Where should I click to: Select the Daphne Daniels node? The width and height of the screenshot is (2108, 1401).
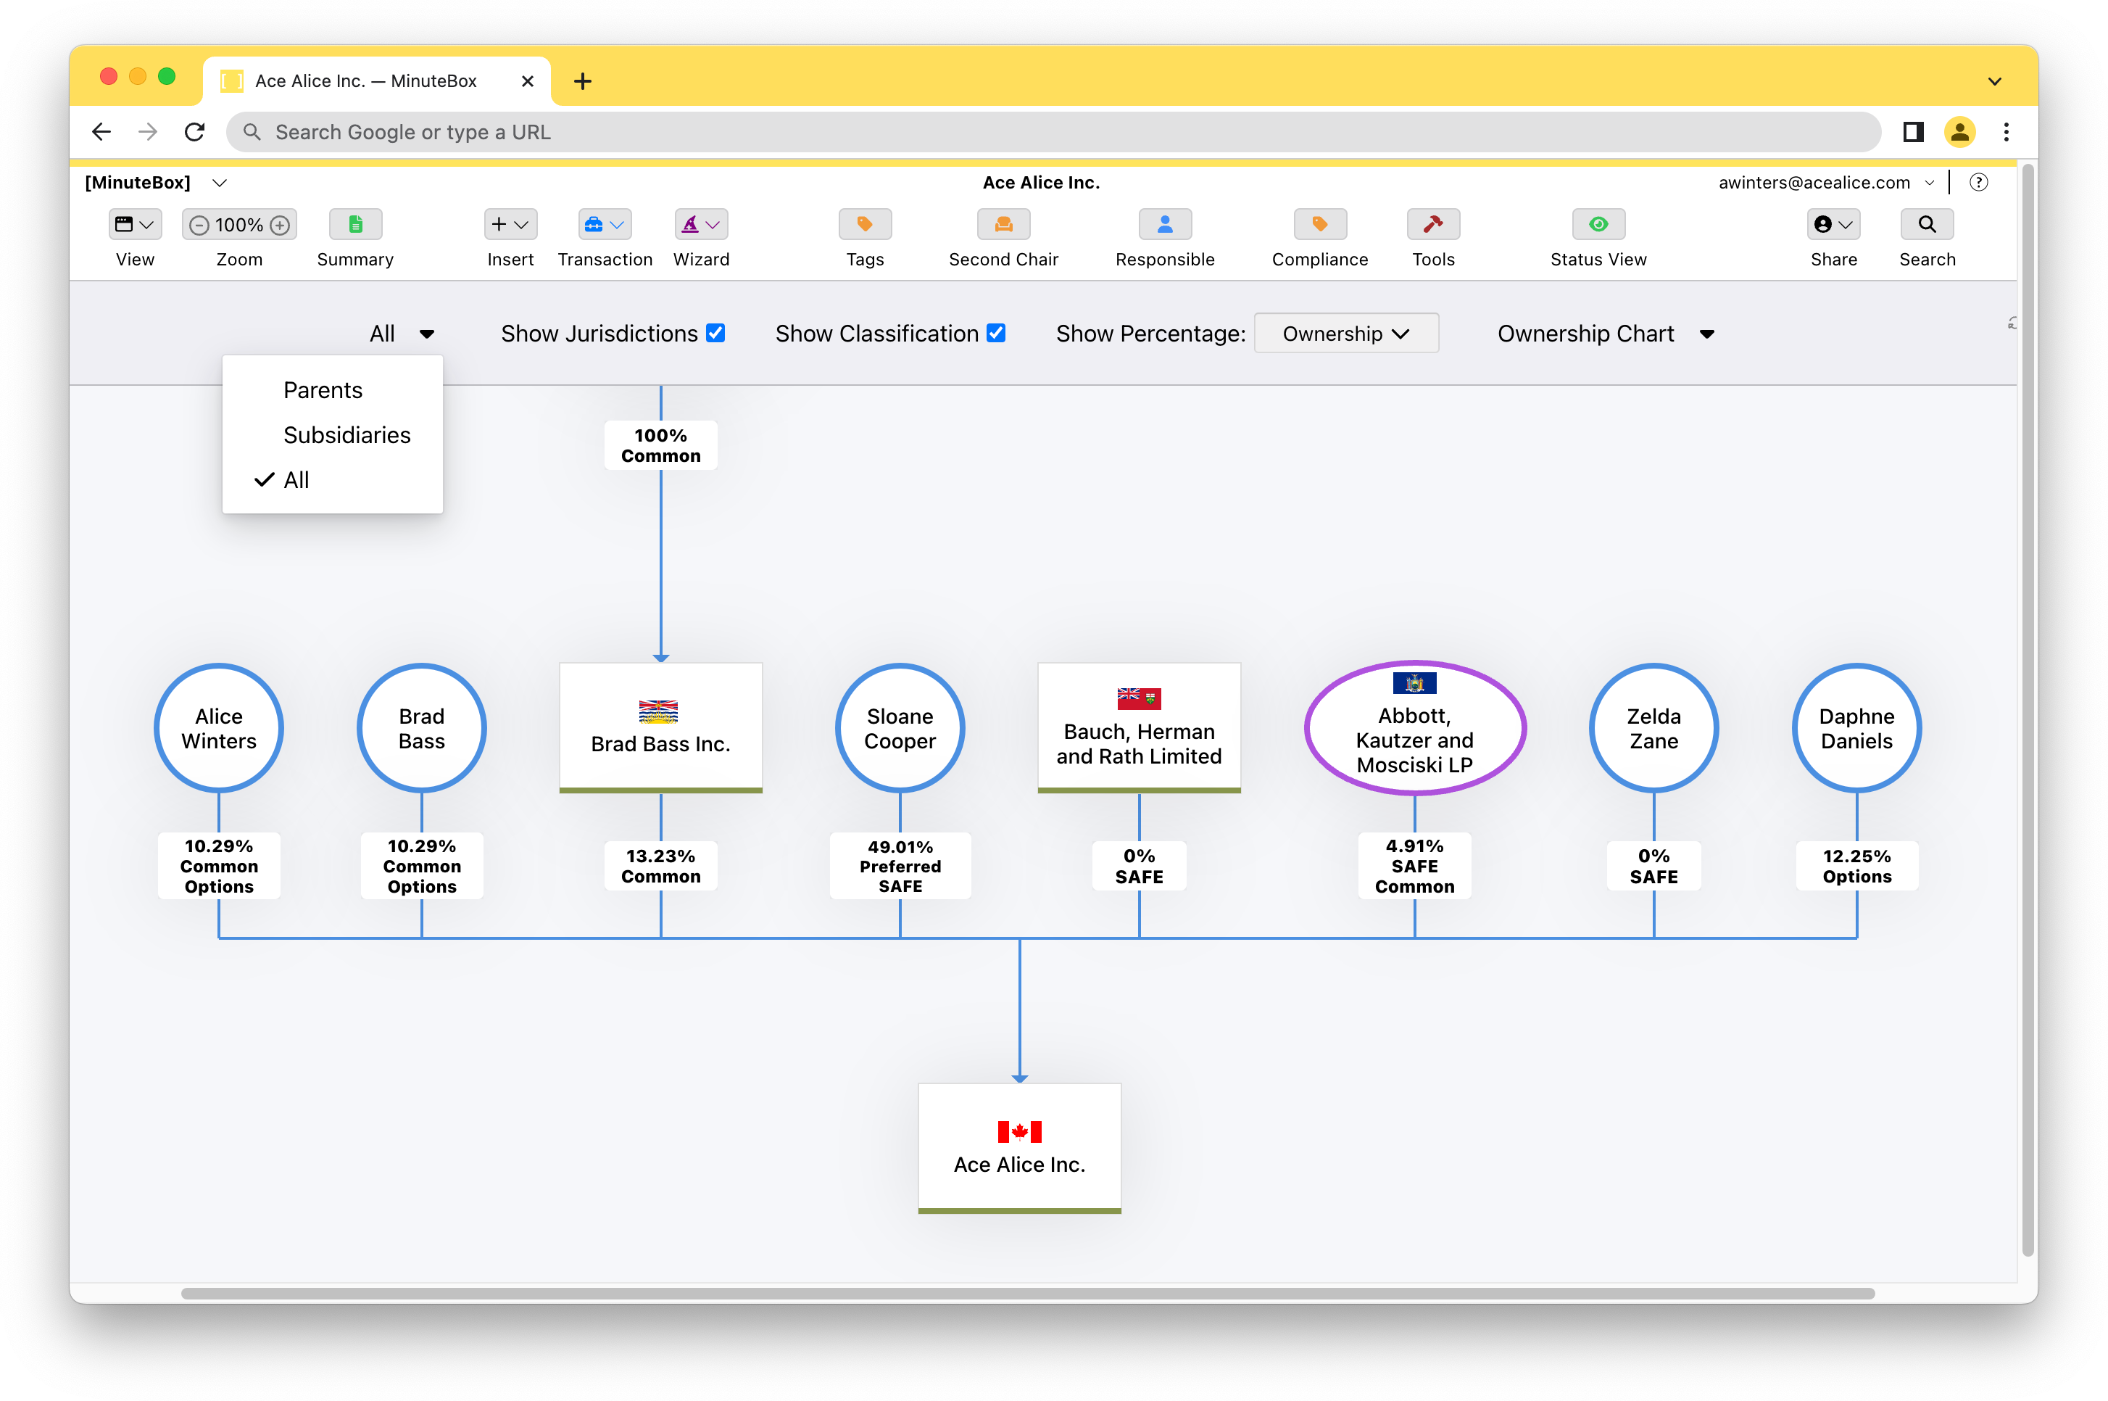(x=1856, y=728)
